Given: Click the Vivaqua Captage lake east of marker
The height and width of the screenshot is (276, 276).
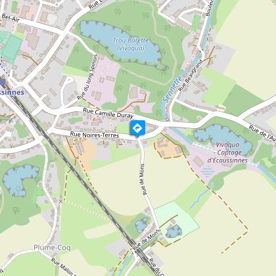Looking at the screenshot, I should (x=223, y=139).
